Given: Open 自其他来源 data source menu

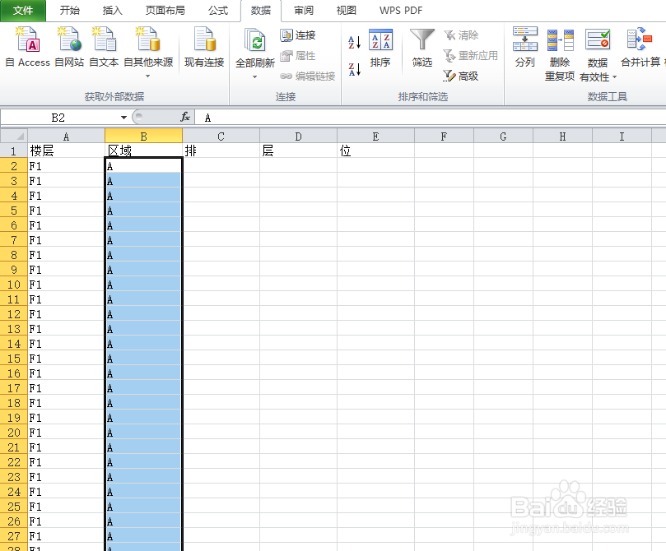Looking at the screenshot, I should pyautogui.click(x=148, y=52).
